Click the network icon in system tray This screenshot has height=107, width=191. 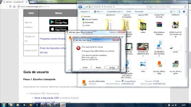coord(172,105)
